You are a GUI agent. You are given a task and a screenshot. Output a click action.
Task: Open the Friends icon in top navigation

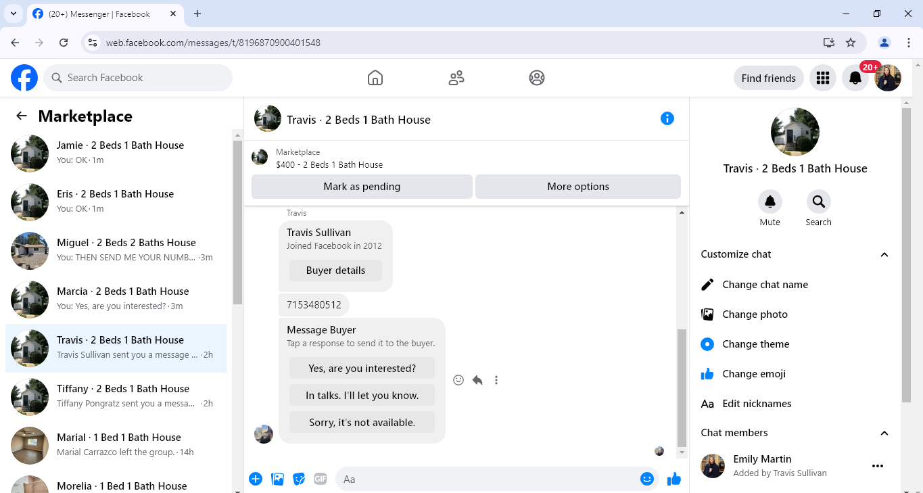(456, 78)
